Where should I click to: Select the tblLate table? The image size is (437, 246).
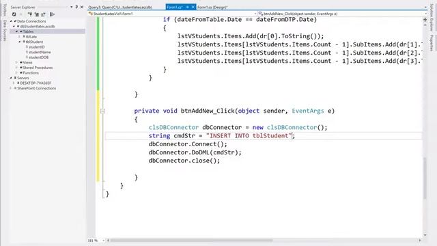(x=31, y=36)
